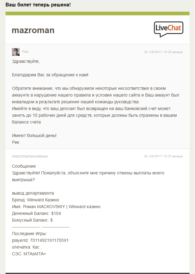Click the 10:23 вечера timestamp
The image size is (195, 274).
(163, 156)
